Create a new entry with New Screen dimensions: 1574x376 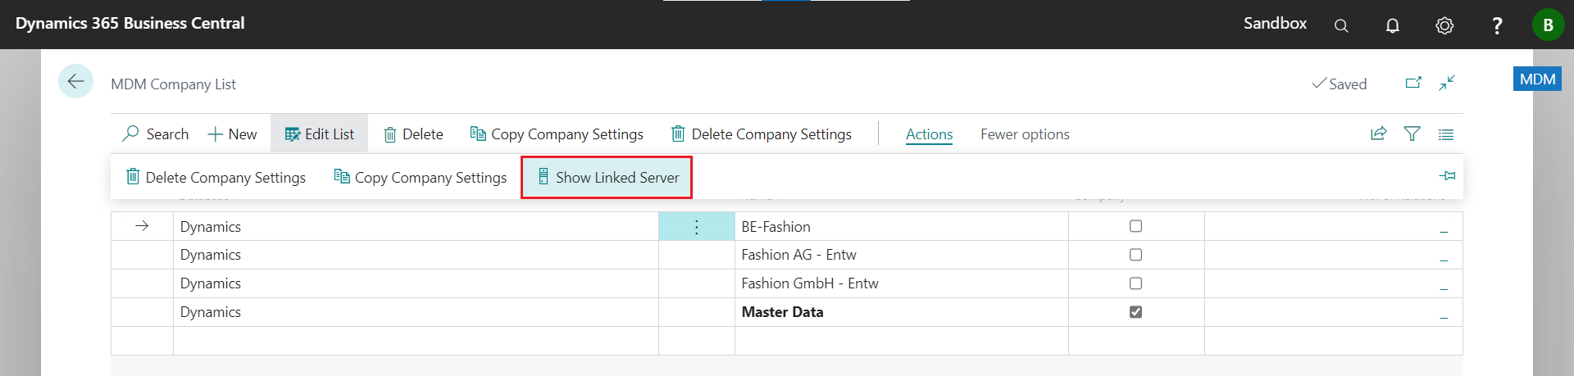point(232,134)
